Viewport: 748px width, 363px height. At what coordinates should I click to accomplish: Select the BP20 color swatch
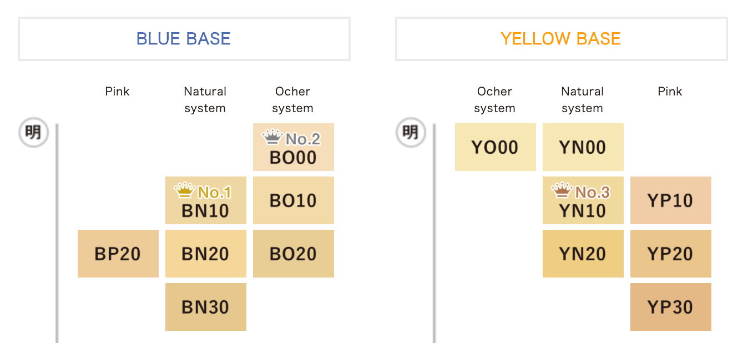[x=118, y=254]
